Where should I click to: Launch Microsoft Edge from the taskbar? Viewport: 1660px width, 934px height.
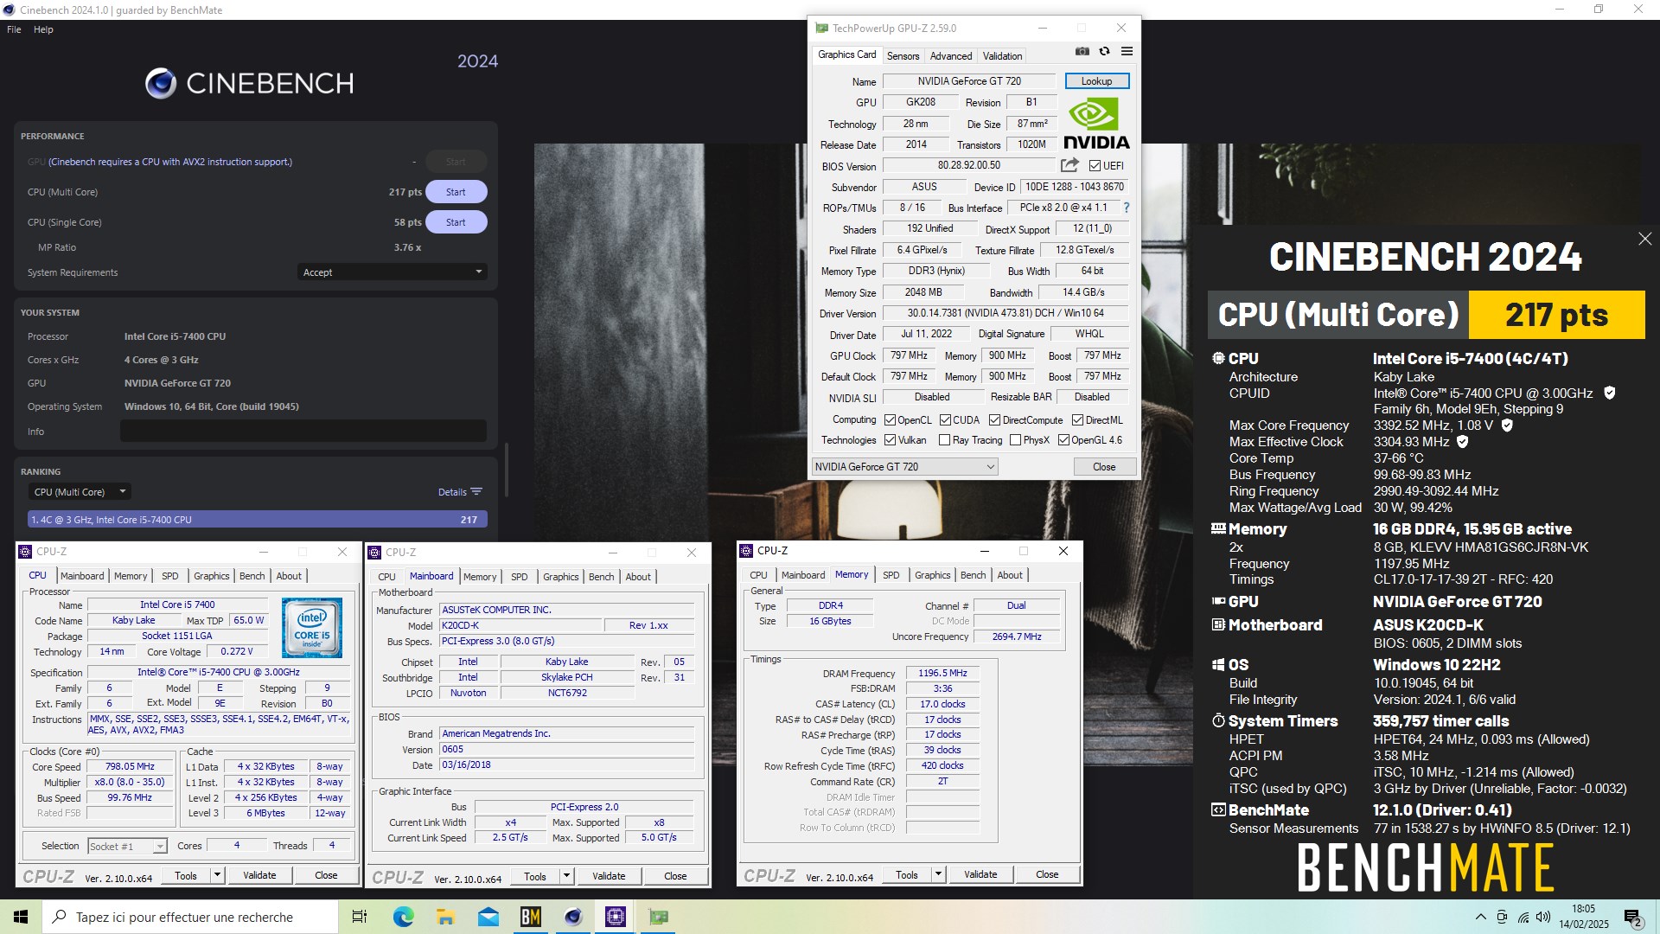(403, 917)
